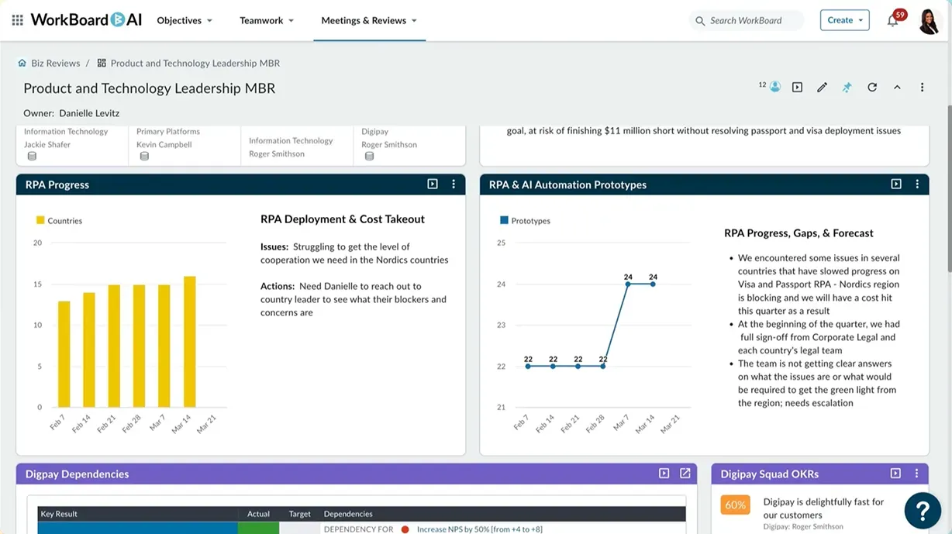Open Increase NPS by 50% dependency
The width and height of the screenshot is (952, 534).
click(479, 529)
